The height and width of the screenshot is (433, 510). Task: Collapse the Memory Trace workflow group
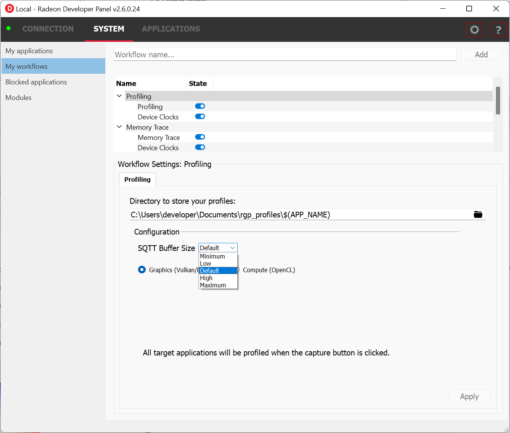(x=119, y=127)
